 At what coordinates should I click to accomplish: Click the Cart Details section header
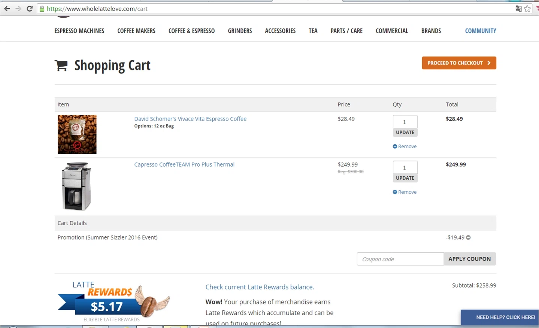(275, 223)
